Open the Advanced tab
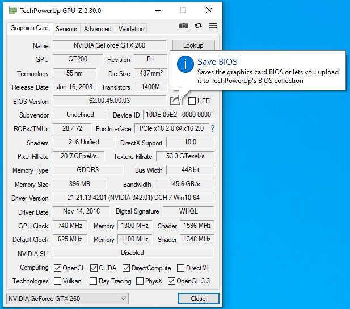Viewport: 350px width, 309px height. coord(98,29)
